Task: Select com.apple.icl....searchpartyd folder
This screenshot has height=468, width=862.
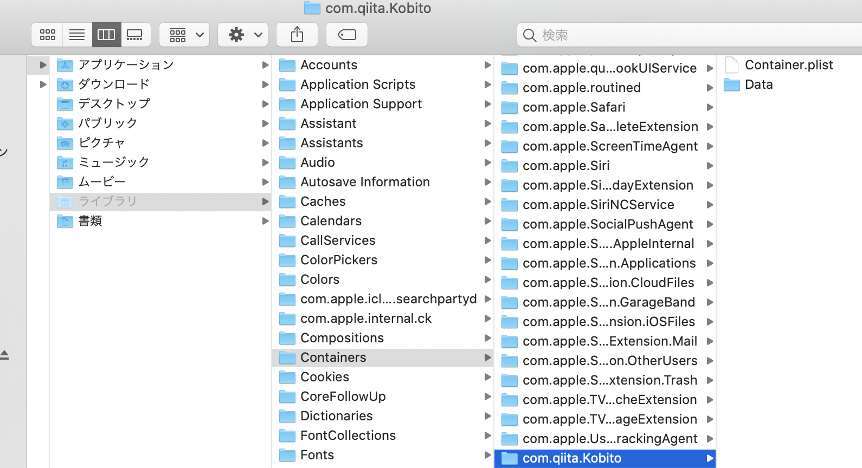Action: (x=383, y=299)
